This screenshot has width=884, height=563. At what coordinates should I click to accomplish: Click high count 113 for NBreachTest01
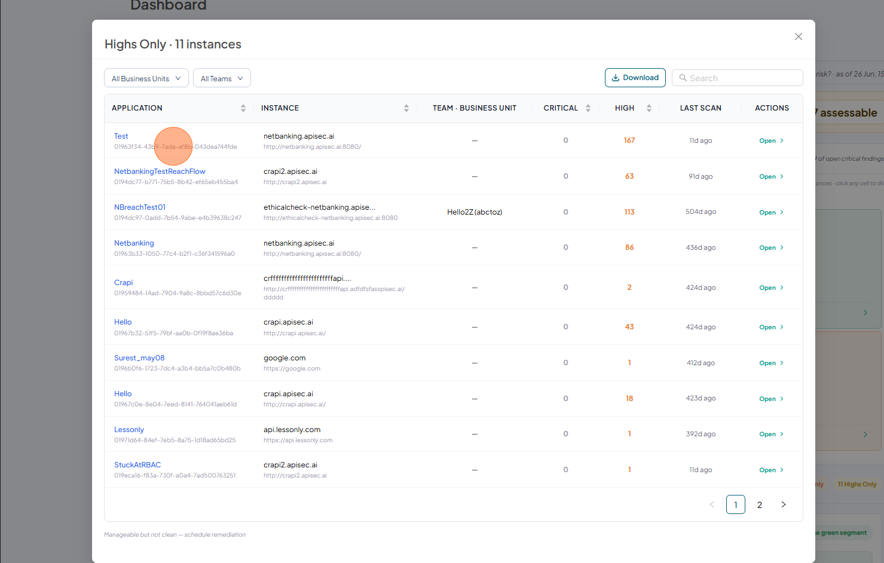coord(629,212)
